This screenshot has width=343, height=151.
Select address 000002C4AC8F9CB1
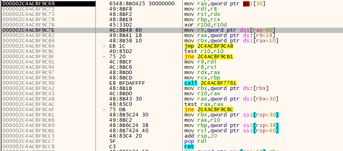[29, 115]
